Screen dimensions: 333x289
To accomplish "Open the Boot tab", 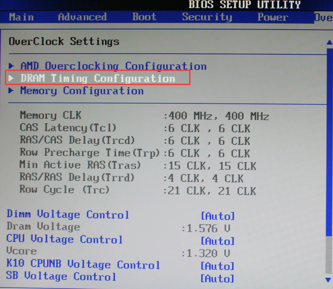I will [144, 17].
